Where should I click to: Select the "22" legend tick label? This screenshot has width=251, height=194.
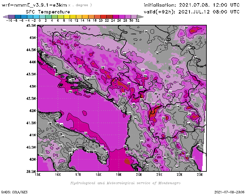(107, 20)
